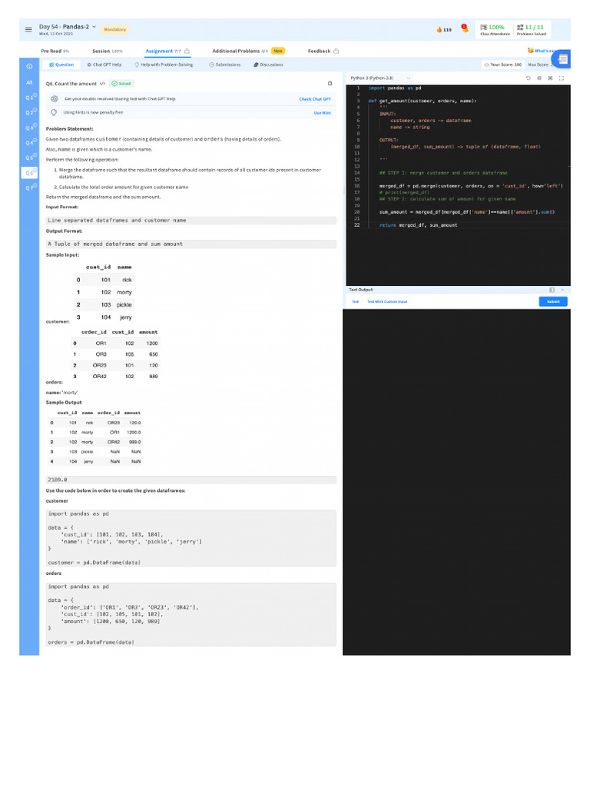Viewport: 590px width, 787px height.
Task: Select the Question sub-tab
Action: pos(61,65)
